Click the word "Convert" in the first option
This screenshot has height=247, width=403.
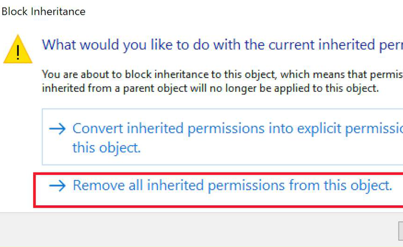point(97,129)
